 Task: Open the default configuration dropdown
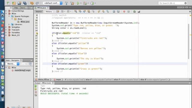[53, 3]
